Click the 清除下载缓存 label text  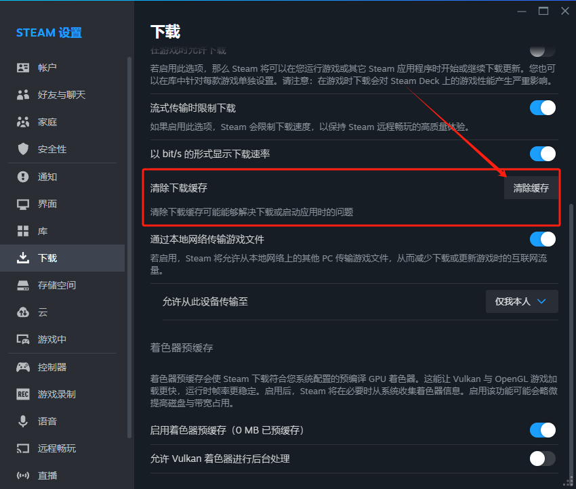[x=178, y=188]
